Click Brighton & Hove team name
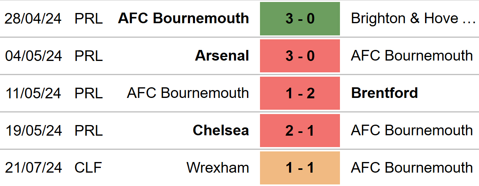479x186 pixels. coord(413,18)
